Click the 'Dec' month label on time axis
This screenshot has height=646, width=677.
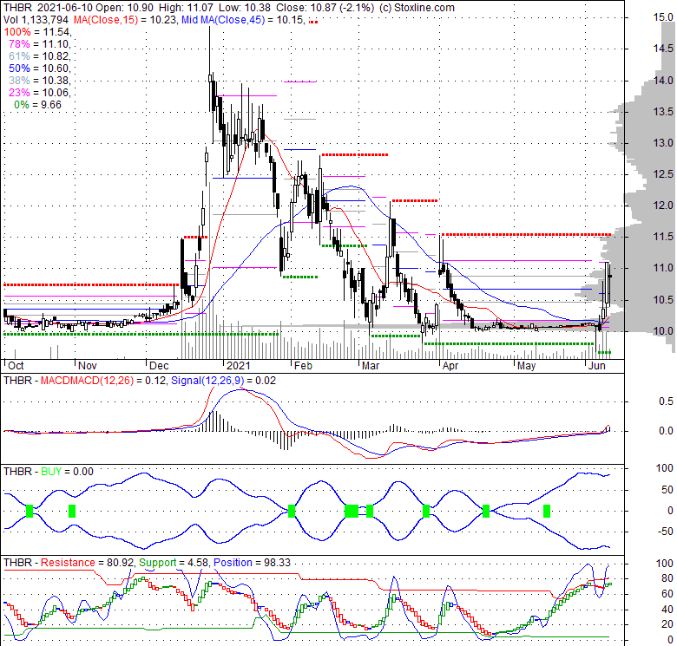[x=159, y=366]
